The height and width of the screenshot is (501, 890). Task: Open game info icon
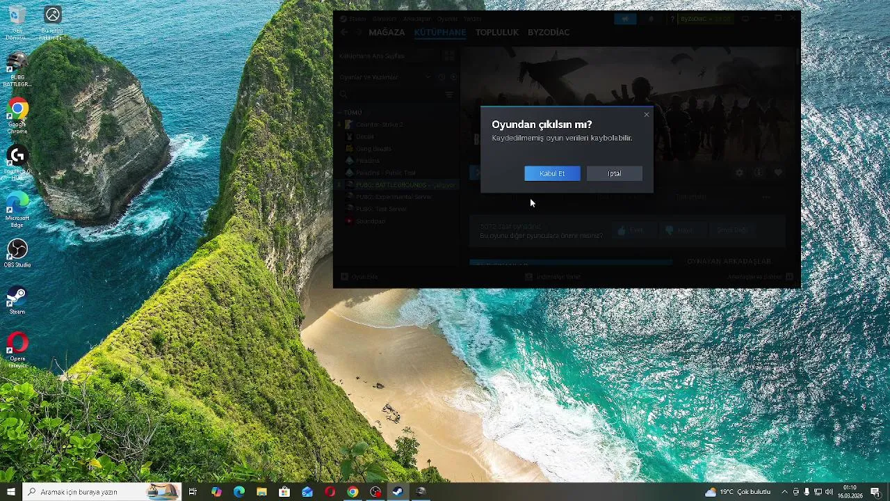(759, 173)
